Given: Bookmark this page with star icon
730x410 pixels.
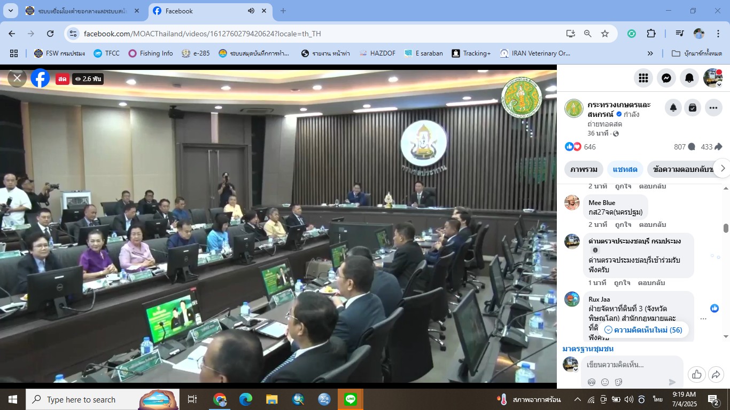Looking at the screenshot, I should click(x=605, y=34).
